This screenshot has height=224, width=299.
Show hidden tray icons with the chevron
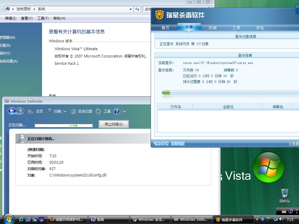(x=257, y=219)
